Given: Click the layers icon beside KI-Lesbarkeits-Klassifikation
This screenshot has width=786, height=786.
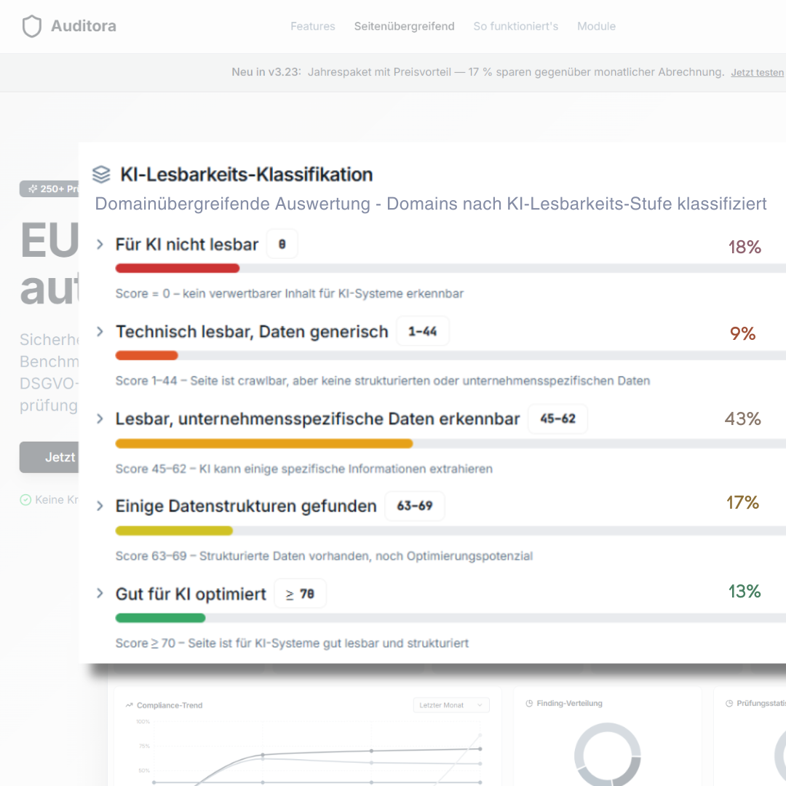Looking at the screenshot, I should [101, 175].
